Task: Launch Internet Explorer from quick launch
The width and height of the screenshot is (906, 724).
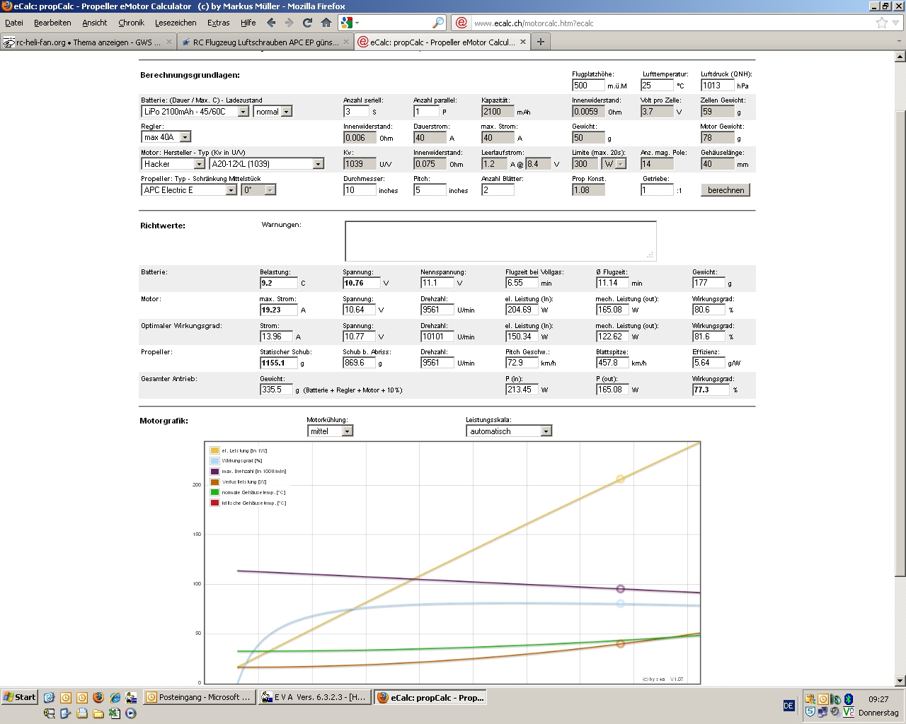Action: pos(115,697)
